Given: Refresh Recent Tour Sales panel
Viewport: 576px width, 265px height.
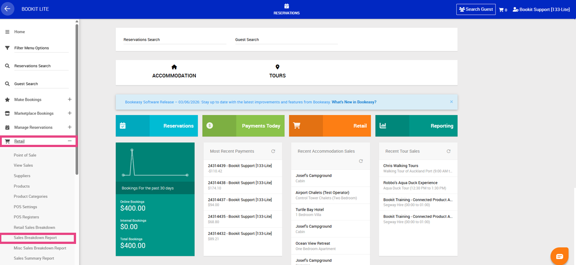Looking at the screenshot, I should coord(449,152).
